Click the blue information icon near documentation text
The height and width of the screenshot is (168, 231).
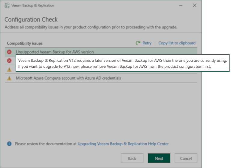point(9,144)
